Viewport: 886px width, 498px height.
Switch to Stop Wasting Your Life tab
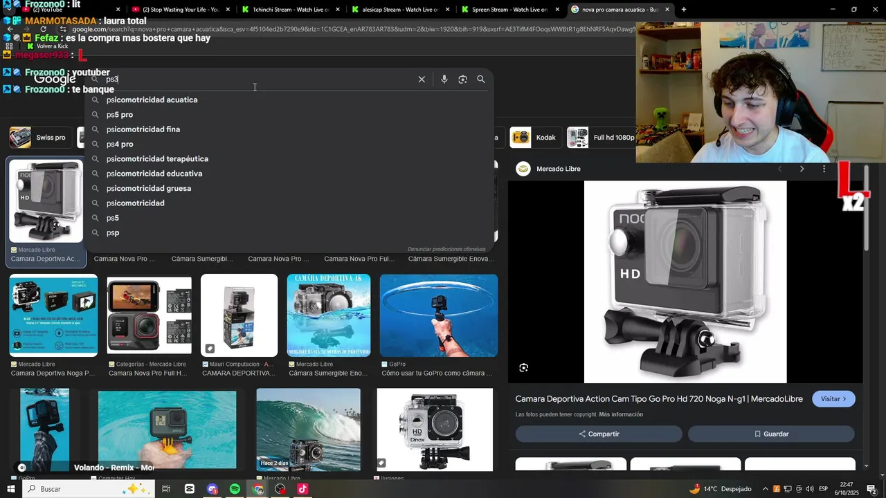[175, 10]
